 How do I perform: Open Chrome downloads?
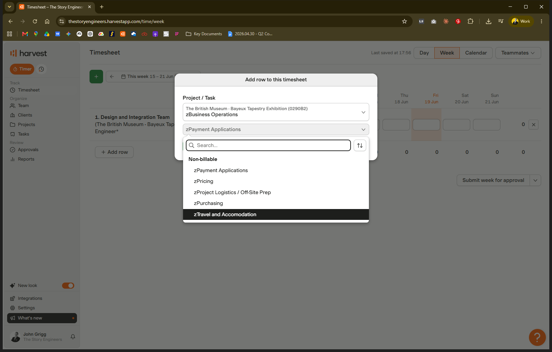click(x=489, y=21)
